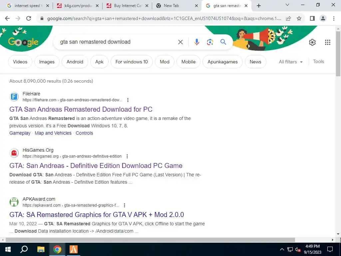Open the notification center icon
This screenshot has width=341, height=256.
(x=330, y=249)
